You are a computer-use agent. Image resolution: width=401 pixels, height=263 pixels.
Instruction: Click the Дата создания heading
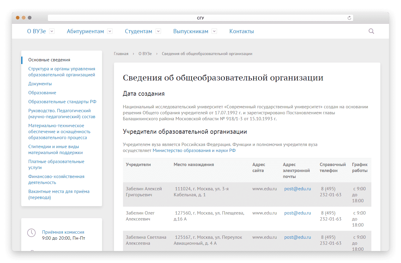(144, 94)
